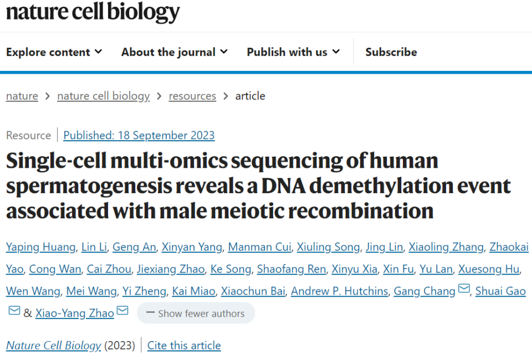The image size is (532, 356).
Task: Click the email icon after Gang Chang
Action: (464, 290)
